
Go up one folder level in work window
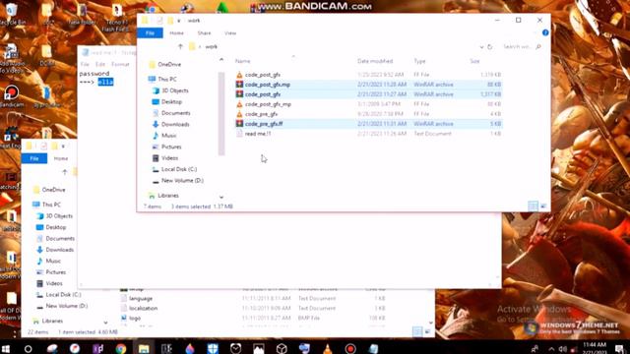(180, 46)
